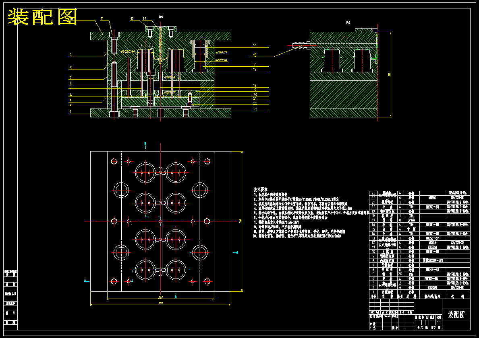Pick balloon number 4 on section view
This screenshot has width=479, height=338.
pyautogui.click(x=71, y=95)
